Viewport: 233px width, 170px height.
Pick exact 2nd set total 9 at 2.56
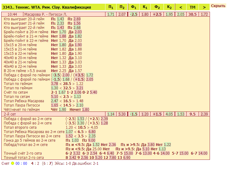click(85, 158)
